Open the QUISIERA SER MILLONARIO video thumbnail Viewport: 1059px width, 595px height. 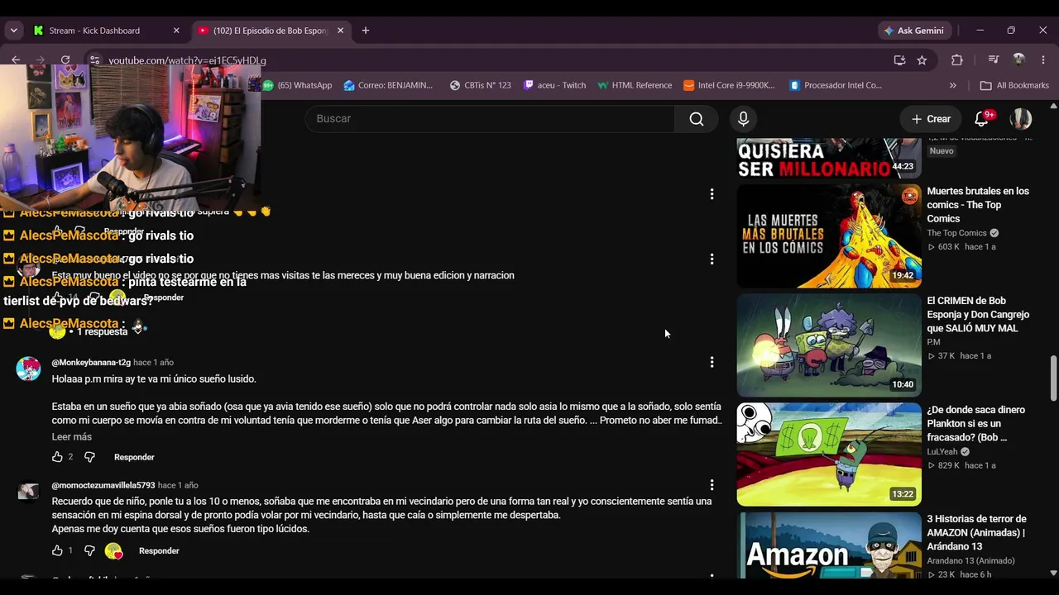point(829,158)
